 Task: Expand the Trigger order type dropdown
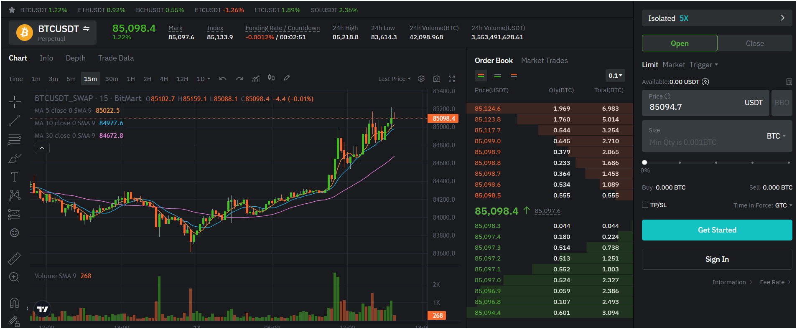704,65
